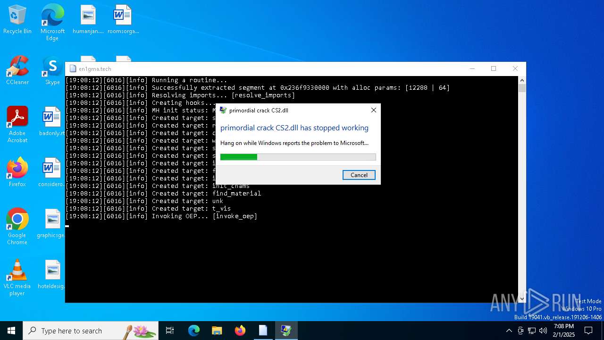Select the considero Word document icon

point(51,172)
